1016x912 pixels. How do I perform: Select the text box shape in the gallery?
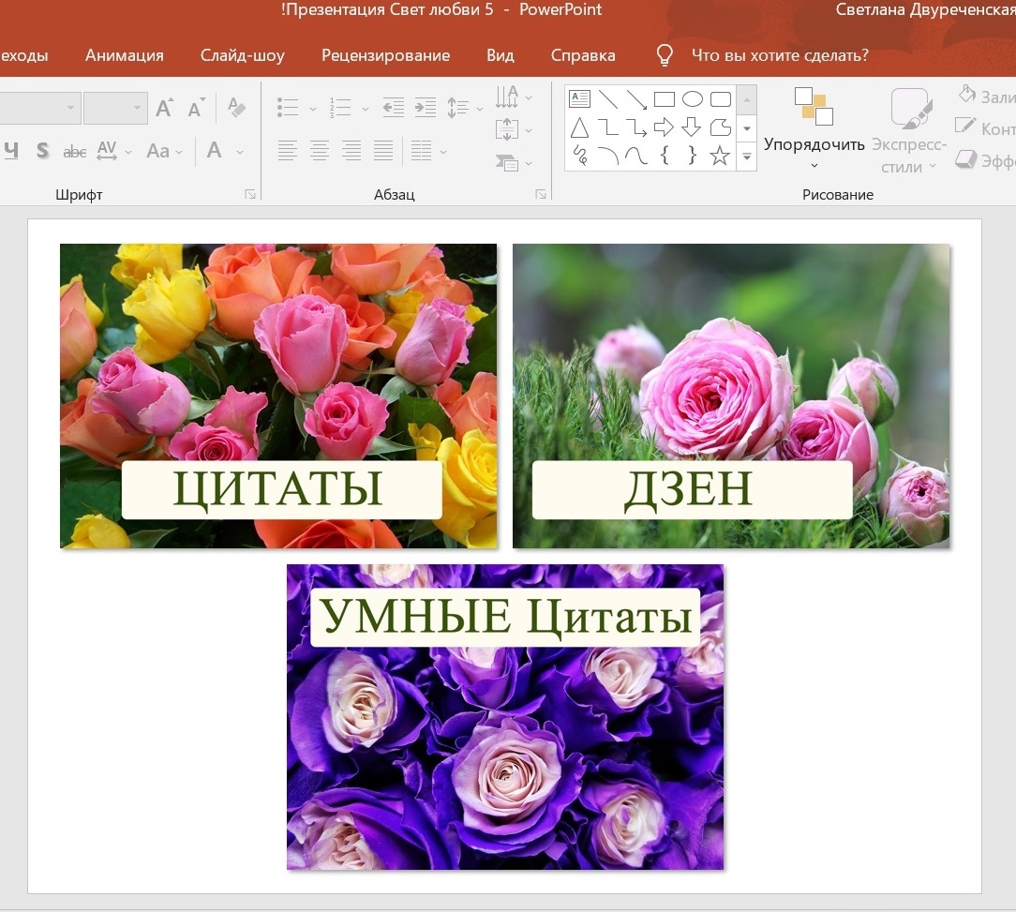click(579, 99)
